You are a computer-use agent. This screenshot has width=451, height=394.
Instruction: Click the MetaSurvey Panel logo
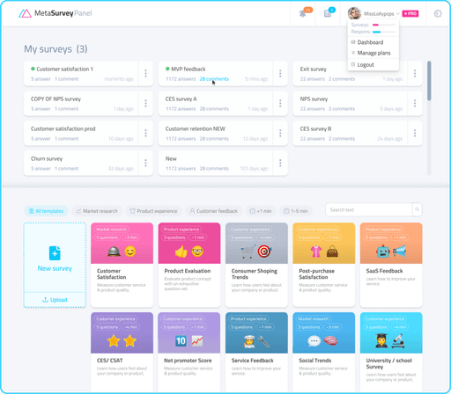click(55, 13)
